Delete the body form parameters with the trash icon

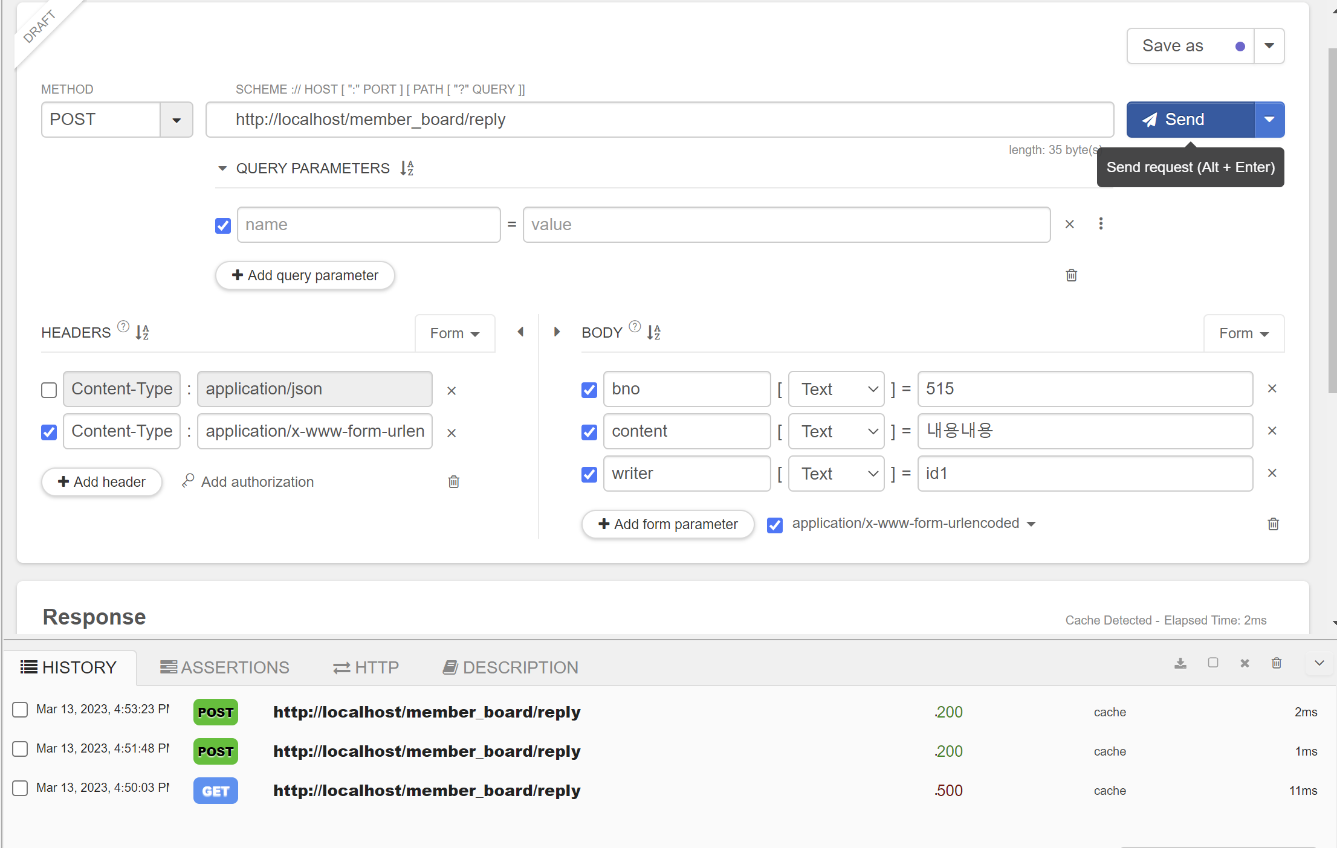(x=1273, y=524)
